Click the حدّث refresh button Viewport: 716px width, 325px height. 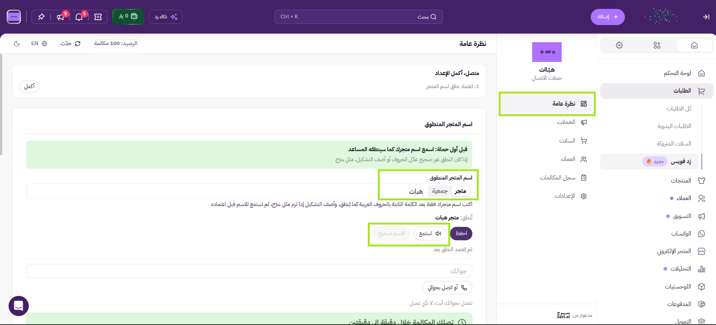pos(71,44)
